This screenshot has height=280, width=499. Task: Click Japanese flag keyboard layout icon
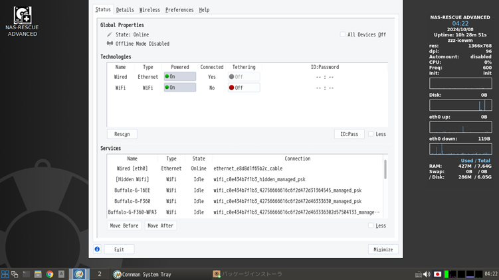point(437,274)
